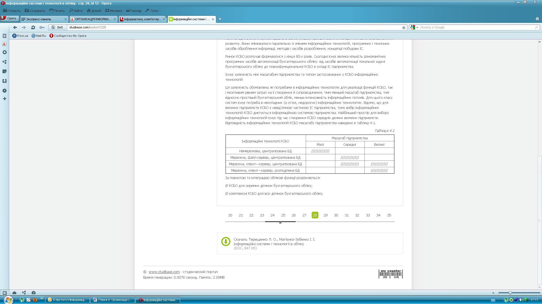The image size is (542, 304).
Task: Open the closed tabs trash icon
Action: tap(537, 19)
